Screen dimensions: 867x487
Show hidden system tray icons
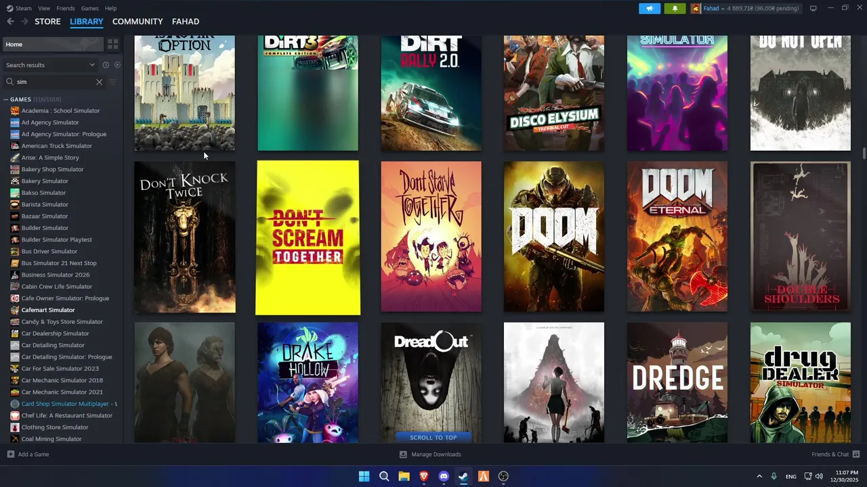coord(759,476)
